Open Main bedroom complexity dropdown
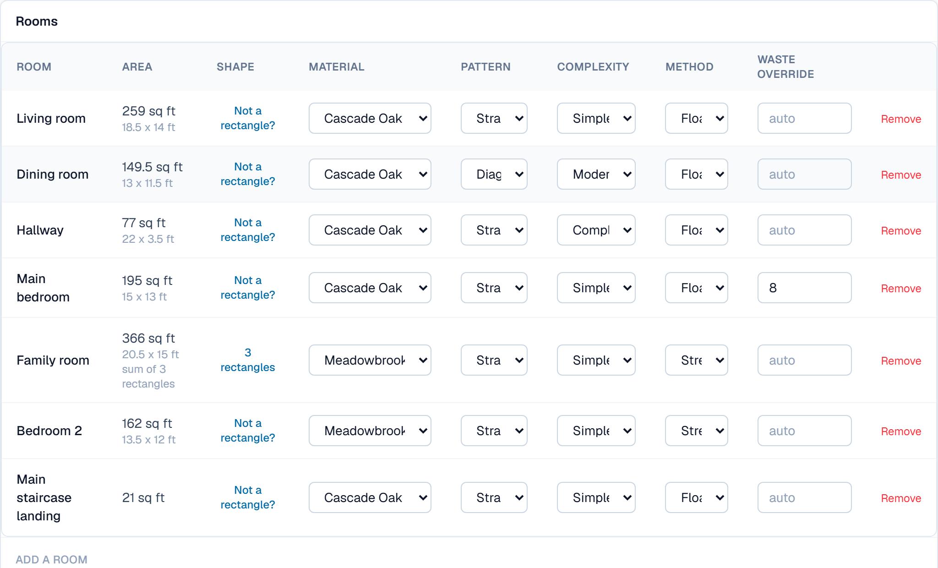 tap(596, 288)
